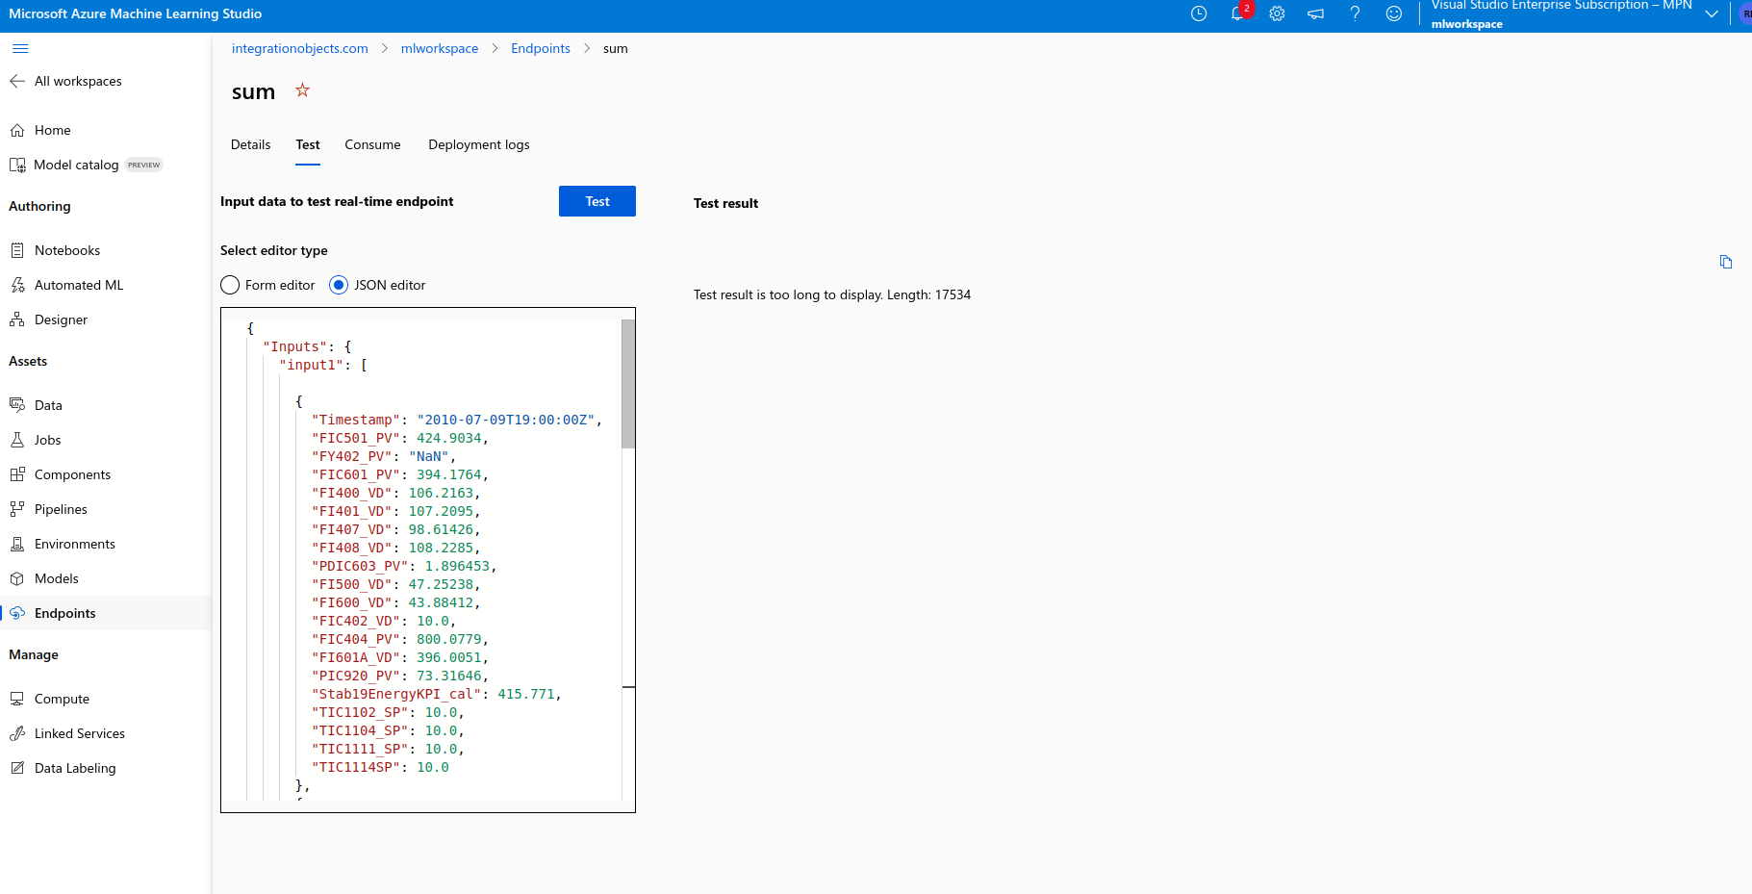The height and width of the screenshot is (894, 1752).
Task: Collapse the navigation with the hamburger menu
Action: point(20,48)
